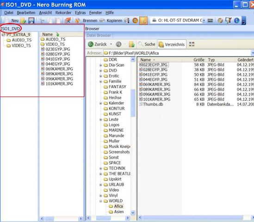254x222 pixels.
Task: Click the grey forward arrow in browser
Action: click(118, 44)
